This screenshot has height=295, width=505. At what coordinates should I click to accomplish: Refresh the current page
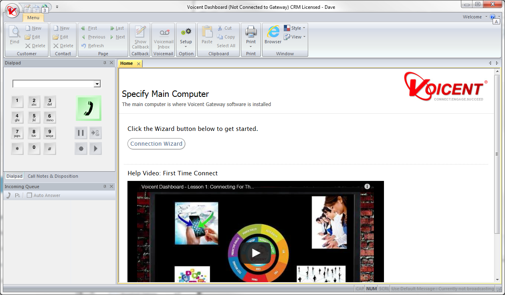pyautogui.click(x=92, y=46)
